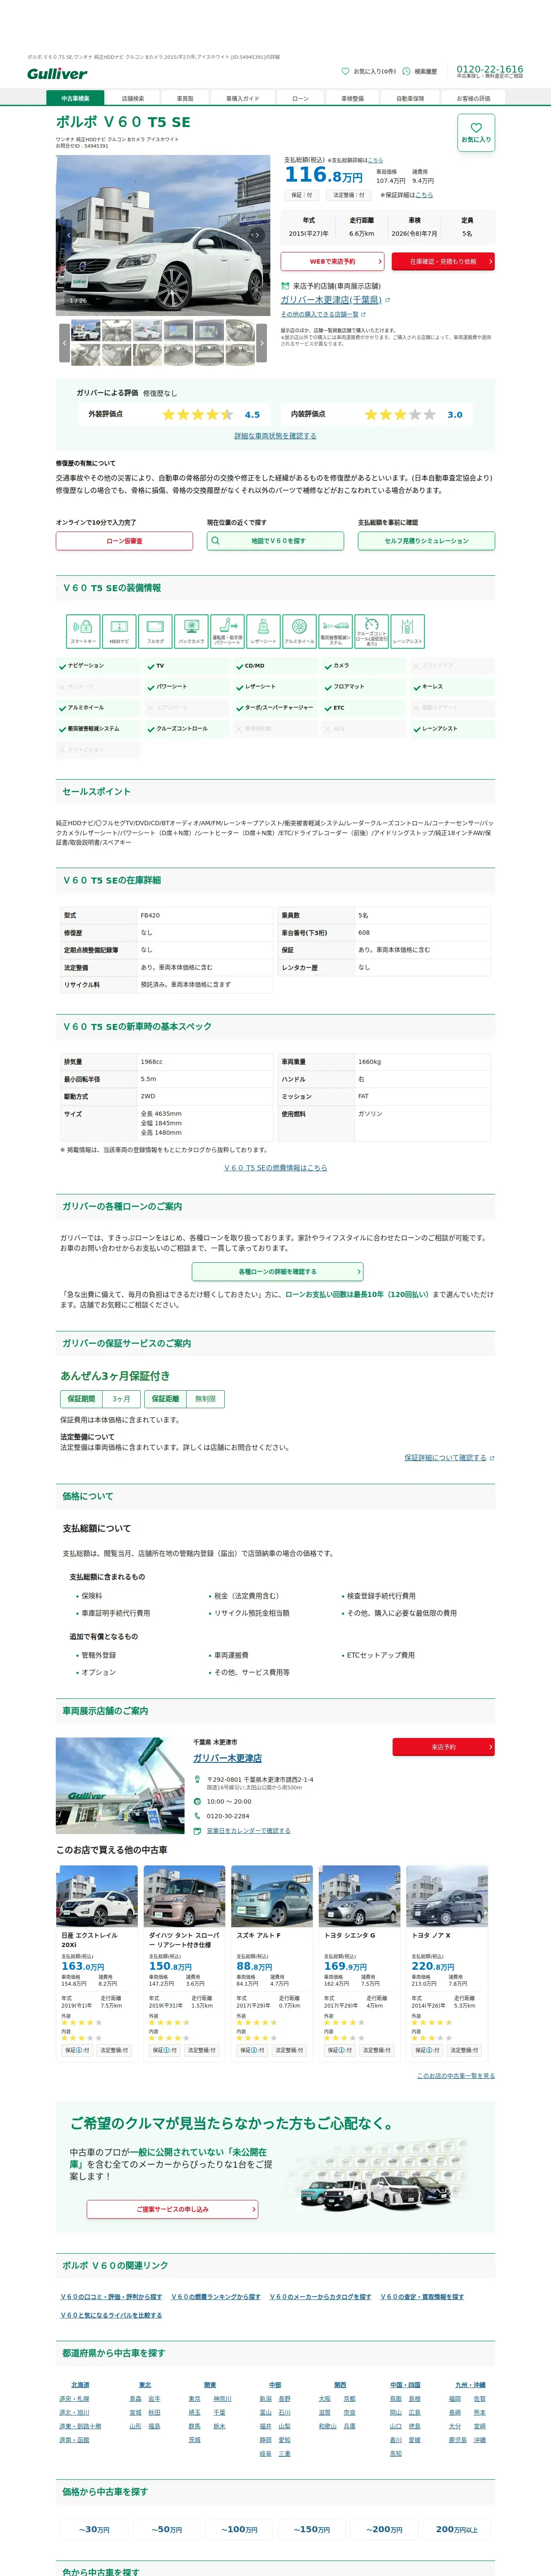The height and width of the screenshot is (2576, 551).
Task: Click the TV equipment check item
Action: (187, 666)
